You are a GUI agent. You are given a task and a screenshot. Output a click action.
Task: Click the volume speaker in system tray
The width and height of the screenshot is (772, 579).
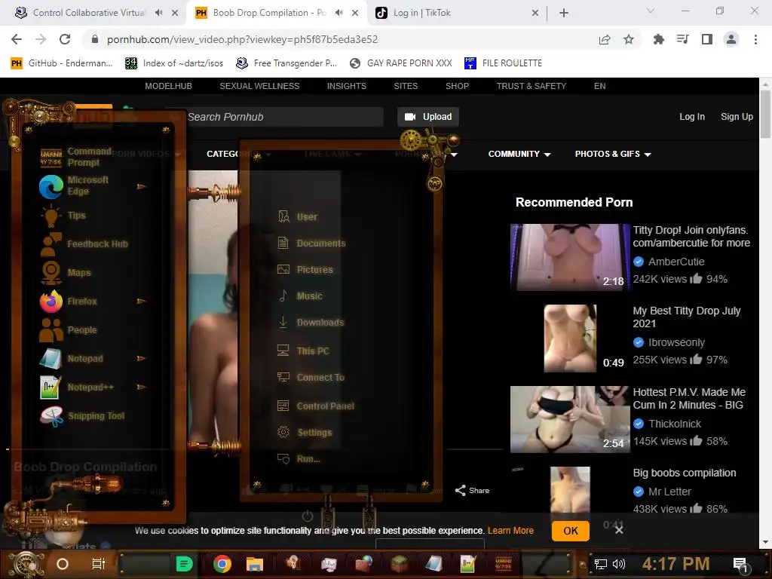click(x=618, y=564)
